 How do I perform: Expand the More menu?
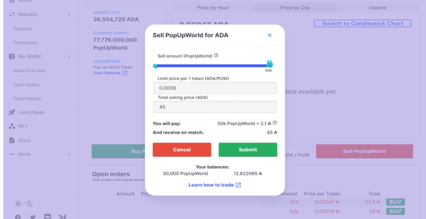pyautogui.click(x=69, y=154)
